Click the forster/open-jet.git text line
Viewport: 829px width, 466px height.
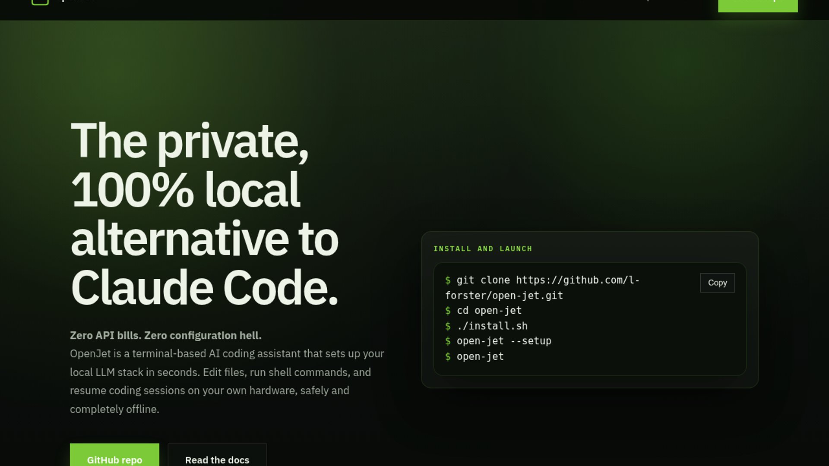pyautogui.click(x=504, y=296)
